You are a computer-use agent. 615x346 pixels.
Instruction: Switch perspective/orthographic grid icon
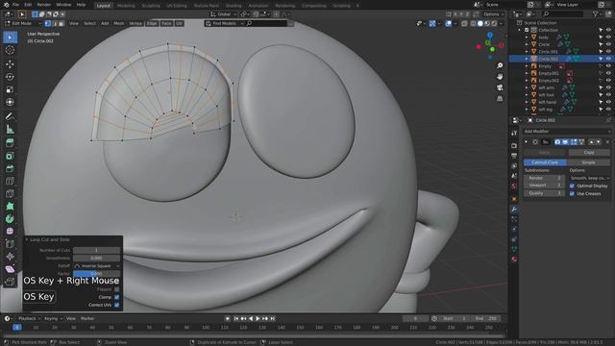500,98
